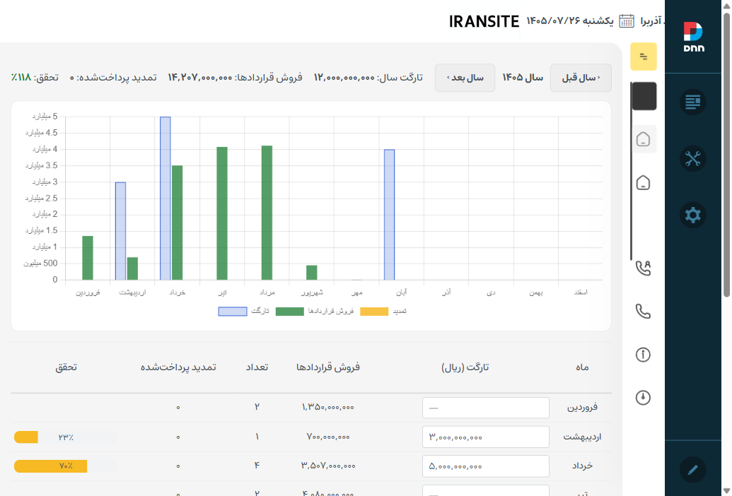
Task: Click the فروردین month label in table
Action: pos(582,407)
